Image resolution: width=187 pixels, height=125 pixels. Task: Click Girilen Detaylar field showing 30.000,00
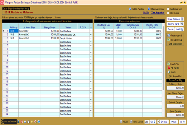(x=175, y=115)
